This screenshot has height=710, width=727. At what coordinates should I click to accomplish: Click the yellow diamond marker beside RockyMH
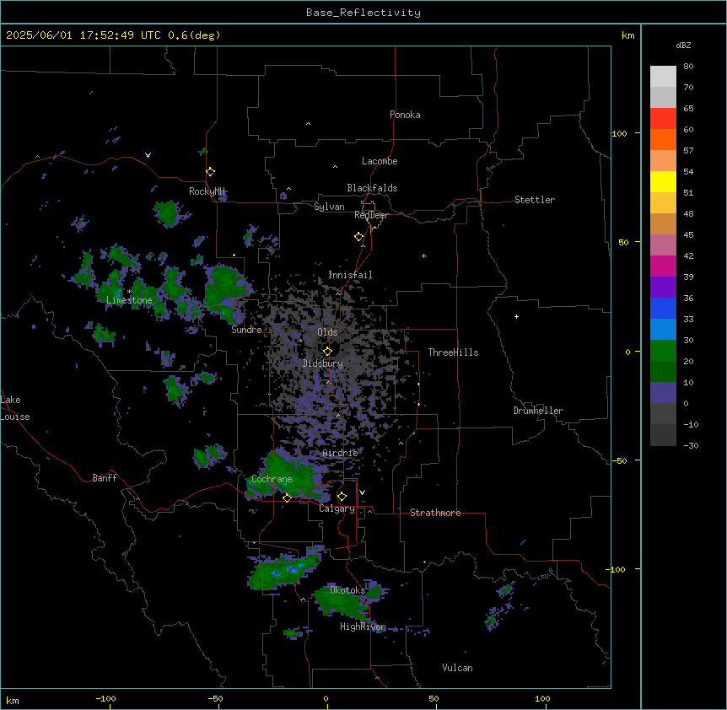(211, 172)
